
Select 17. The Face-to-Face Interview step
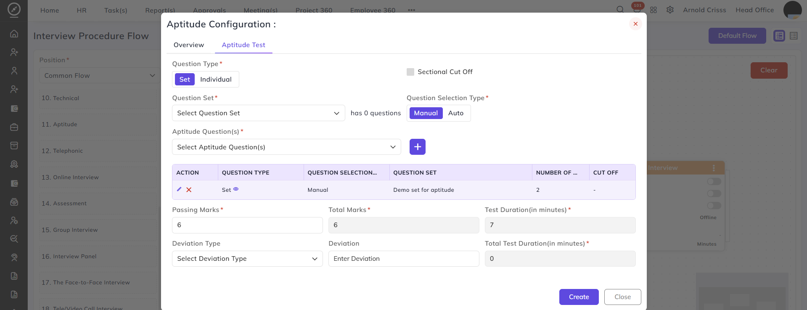tap(98, 283)
